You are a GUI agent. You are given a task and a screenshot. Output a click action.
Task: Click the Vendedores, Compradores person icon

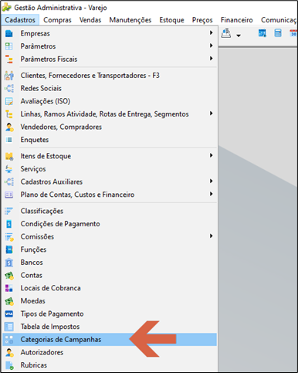9,127
